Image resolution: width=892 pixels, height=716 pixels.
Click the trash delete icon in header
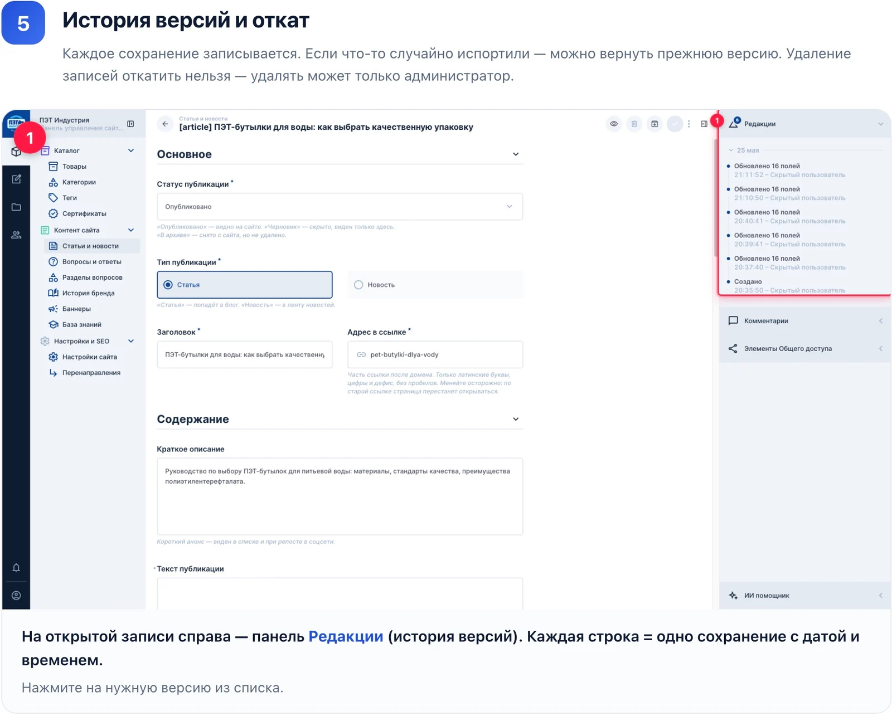[634, 124]
